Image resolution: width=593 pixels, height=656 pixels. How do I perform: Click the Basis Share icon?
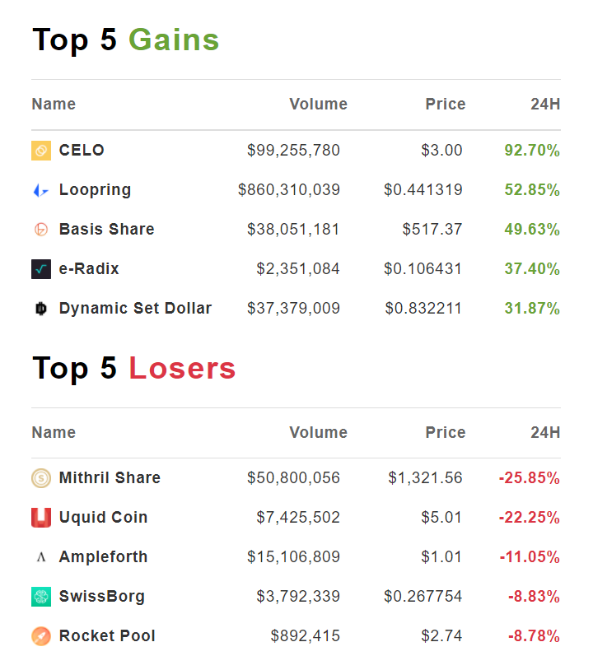41,230
